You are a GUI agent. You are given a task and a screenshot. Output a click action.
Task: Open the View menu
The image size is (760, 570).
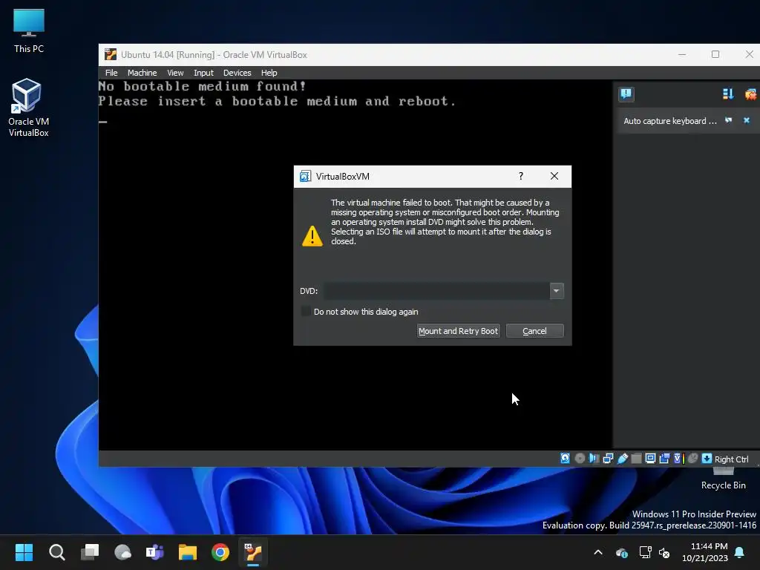(175, 73)
